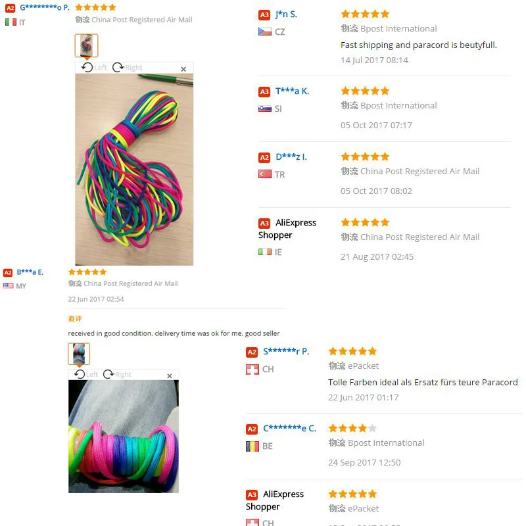
Task: Open G*********o P.'s review thumbnail
Action: pyautogui.click(x=86, y=45)
